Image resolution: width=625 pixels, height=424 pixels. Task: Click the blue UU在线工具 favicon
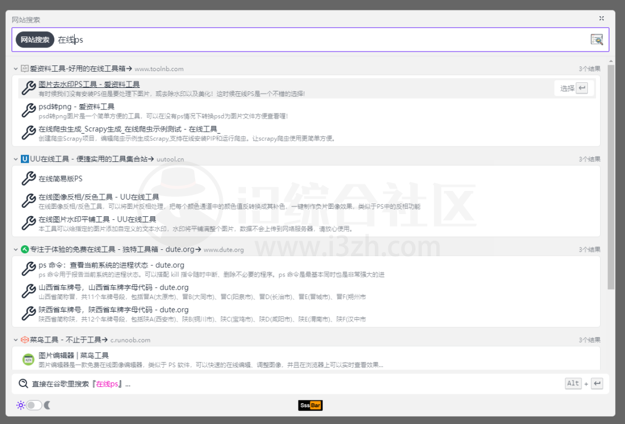tap(25, 159)
